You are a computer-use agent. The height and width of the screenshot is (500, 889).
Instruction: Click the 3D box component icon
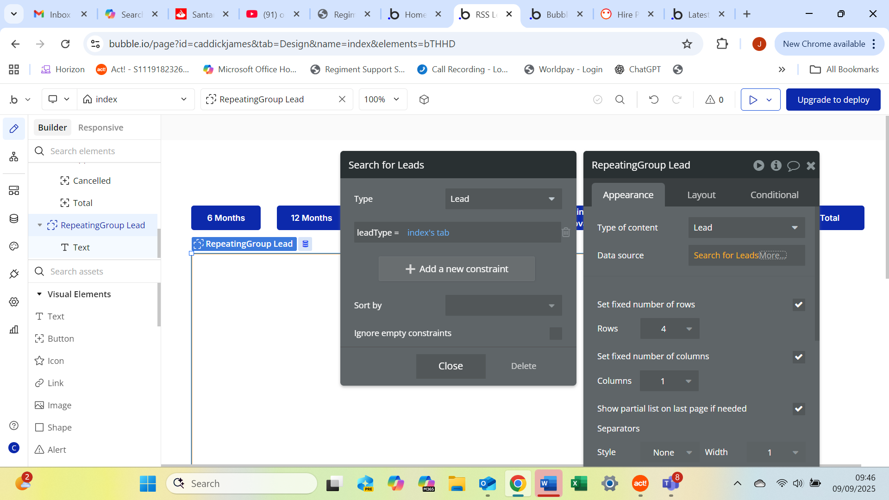pyautogui.click(x=424, y=100)
